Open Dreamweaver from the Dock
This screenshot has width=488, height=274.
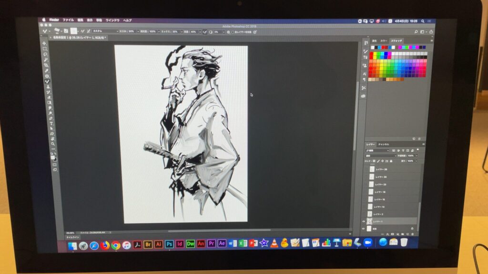click(190, 244)
